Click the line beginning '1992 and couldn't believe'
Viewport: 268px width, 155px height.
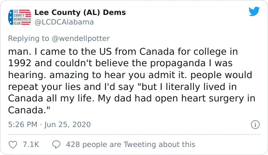pos(120,63)
